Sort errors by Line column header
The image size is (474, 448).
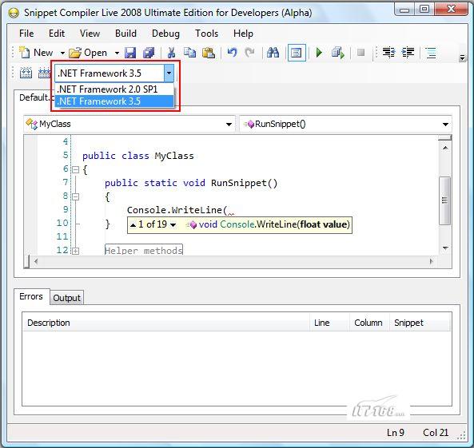[x=329, y=323]
